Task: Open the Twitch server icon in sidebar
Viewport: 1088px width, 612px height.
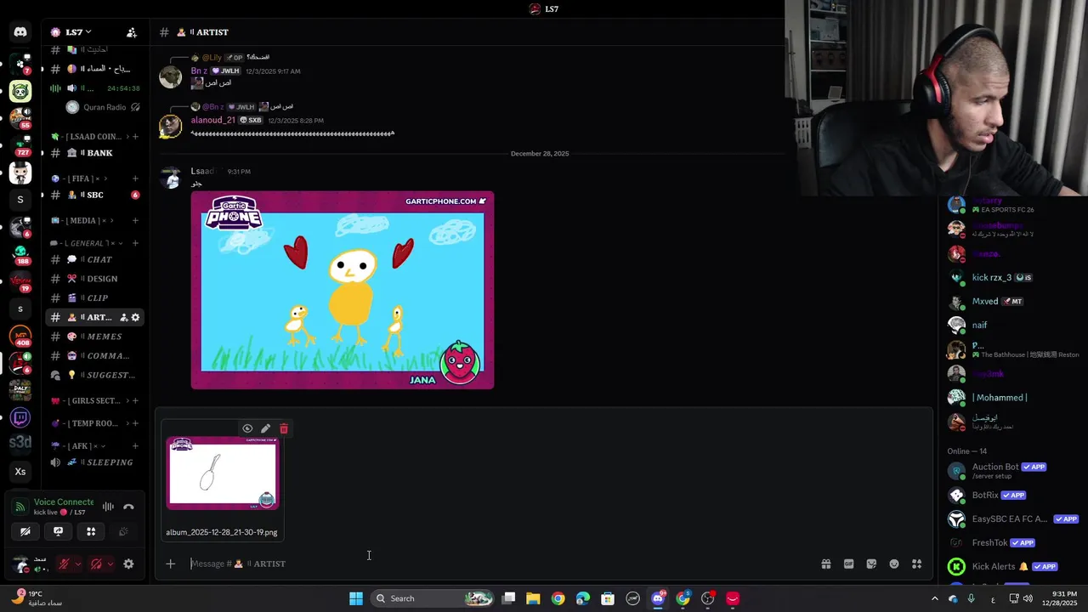Action: (20, 417)
